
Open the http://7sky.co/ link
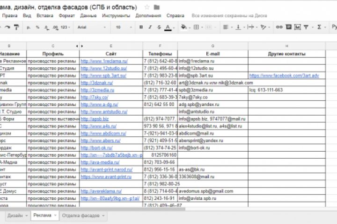pyautogui.click(x=94, y=98)
